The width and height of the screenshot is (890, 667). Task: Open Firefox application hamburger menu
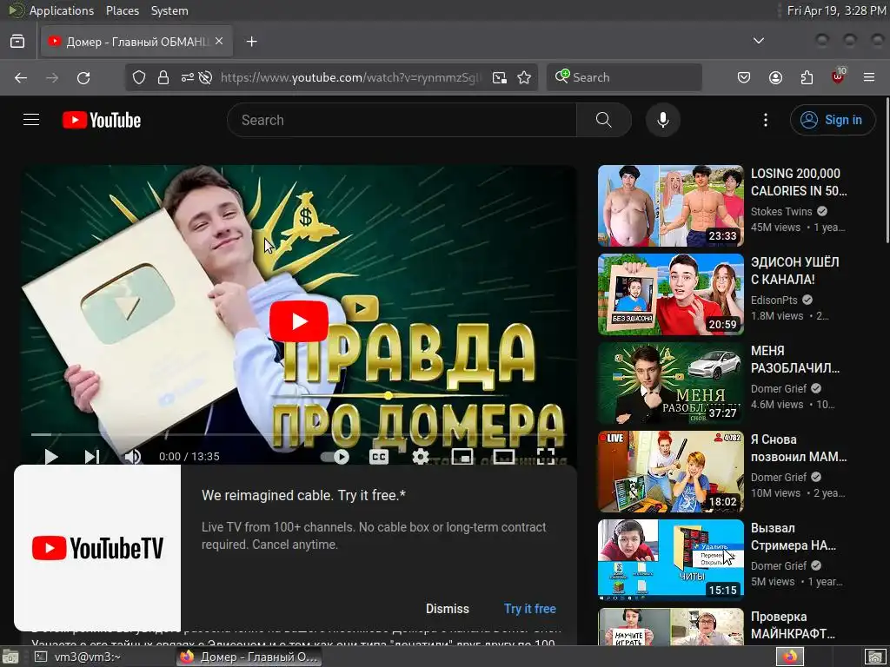coord(869,77)
